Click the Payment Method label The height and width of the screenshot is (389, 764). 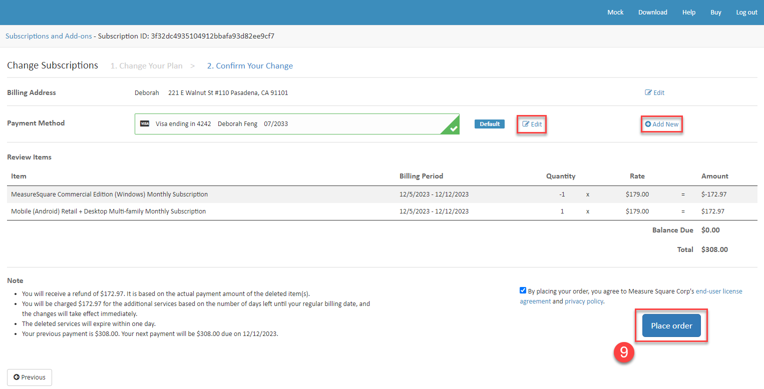click(x=36, y=123)
